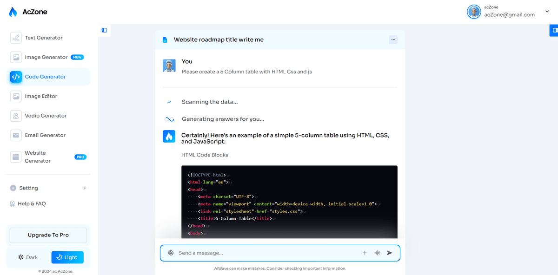
Task: Open Vedio Generator menu item
Action: pos(49,116)
